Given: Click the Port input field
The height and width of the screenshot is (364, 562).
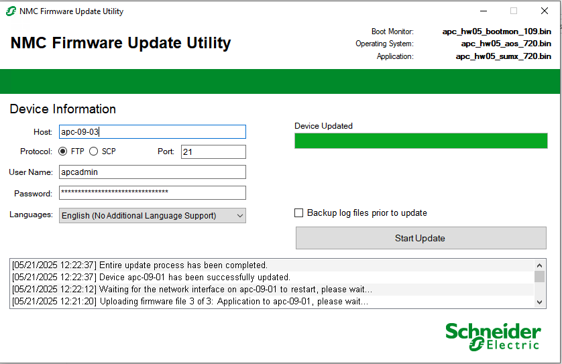Looking at the screenshot, I should tap(213, 151).
